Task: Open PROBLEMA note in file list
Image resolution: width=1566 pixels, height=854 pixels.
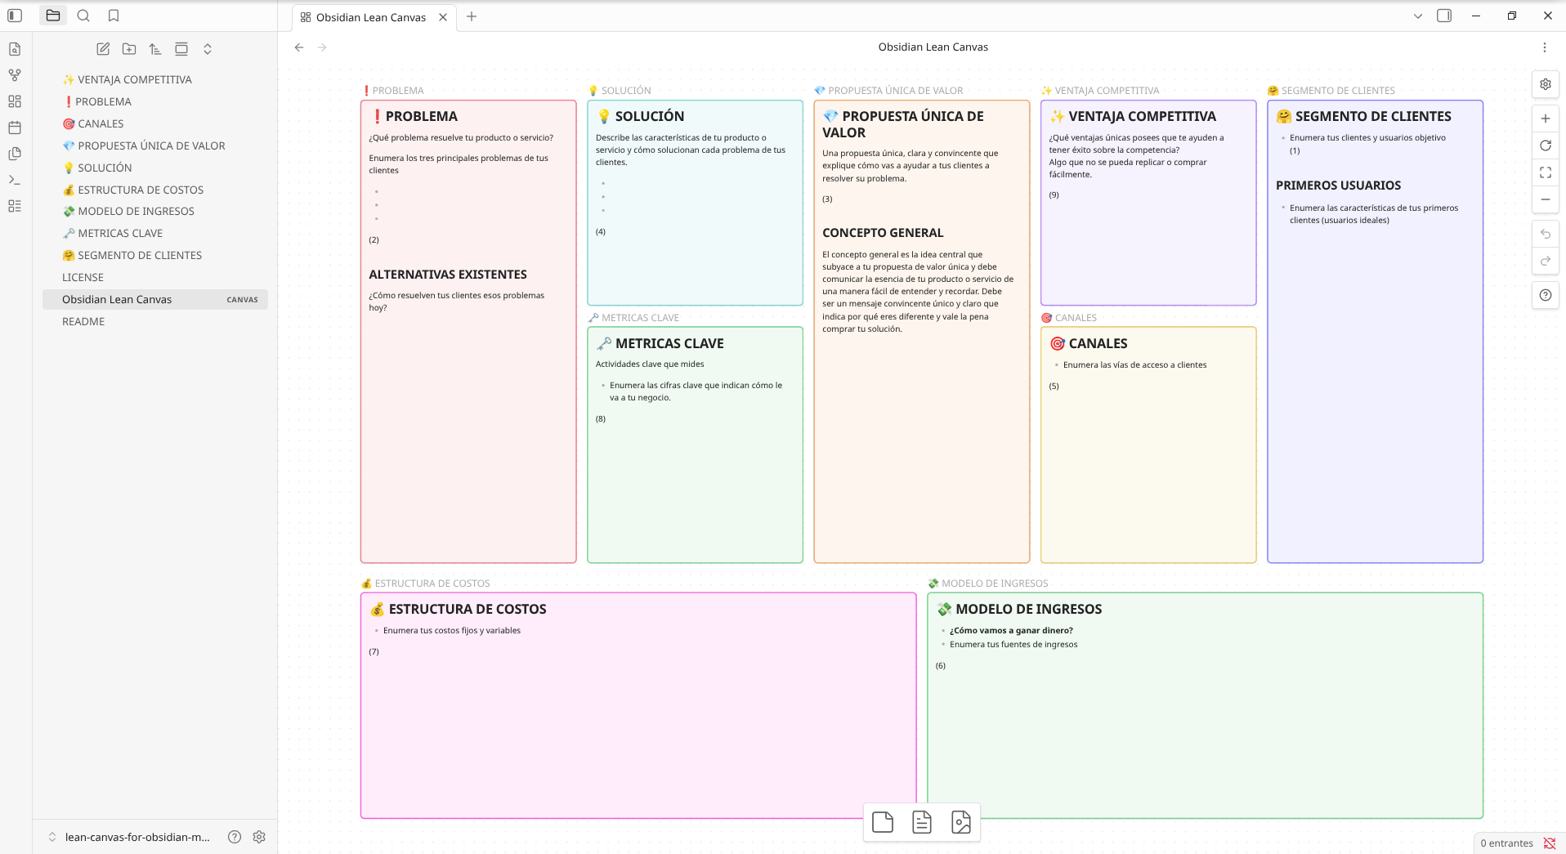Action: [x=155, y=101]
